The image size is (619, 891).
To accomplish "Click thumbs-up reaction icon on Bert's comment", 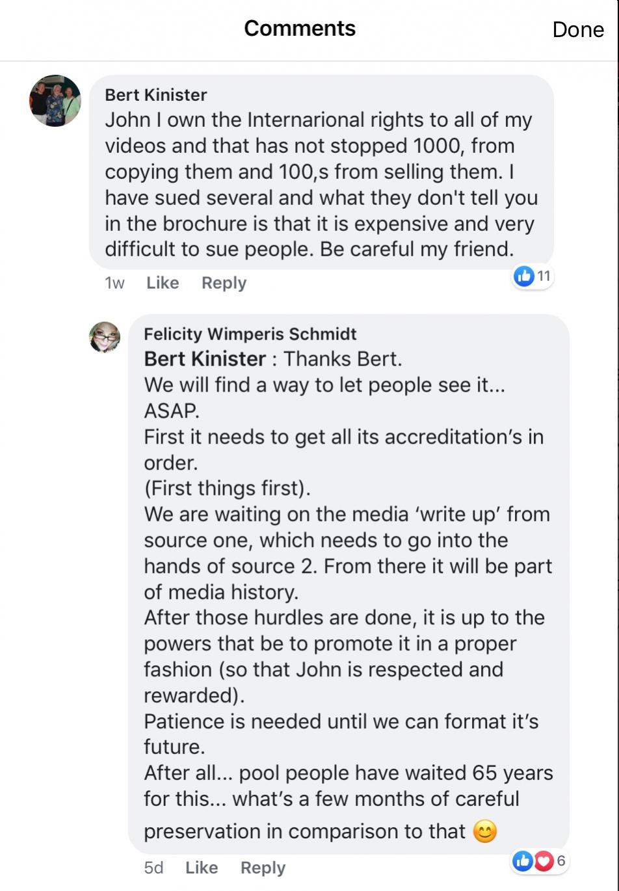I will click(523, 276).
